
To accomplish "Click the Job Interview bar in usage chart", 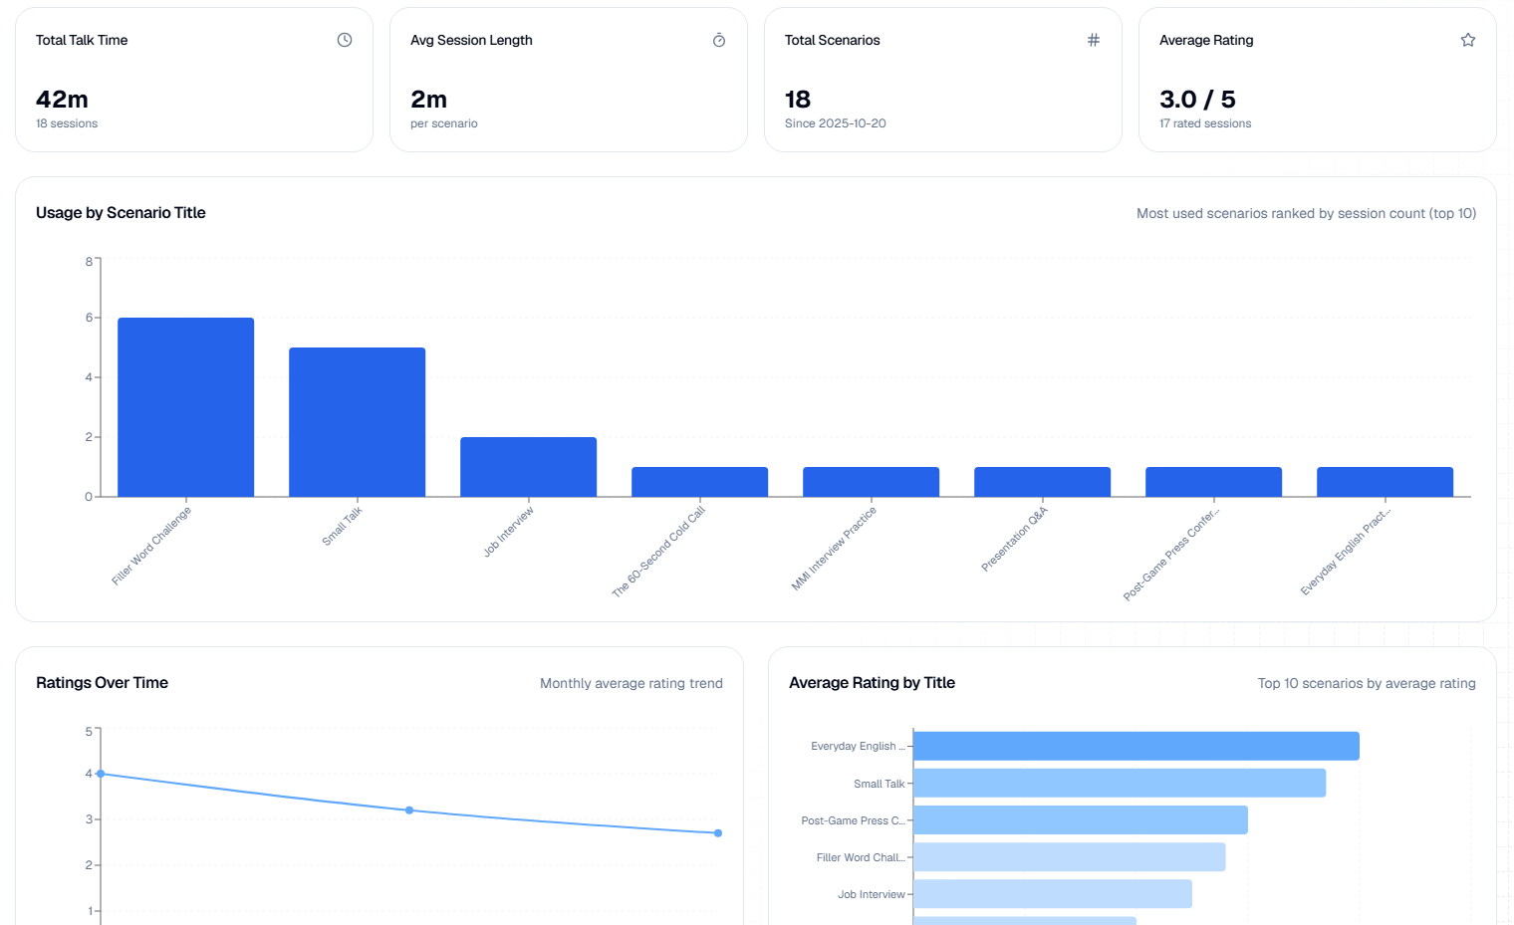I will (x=528, y=466).
